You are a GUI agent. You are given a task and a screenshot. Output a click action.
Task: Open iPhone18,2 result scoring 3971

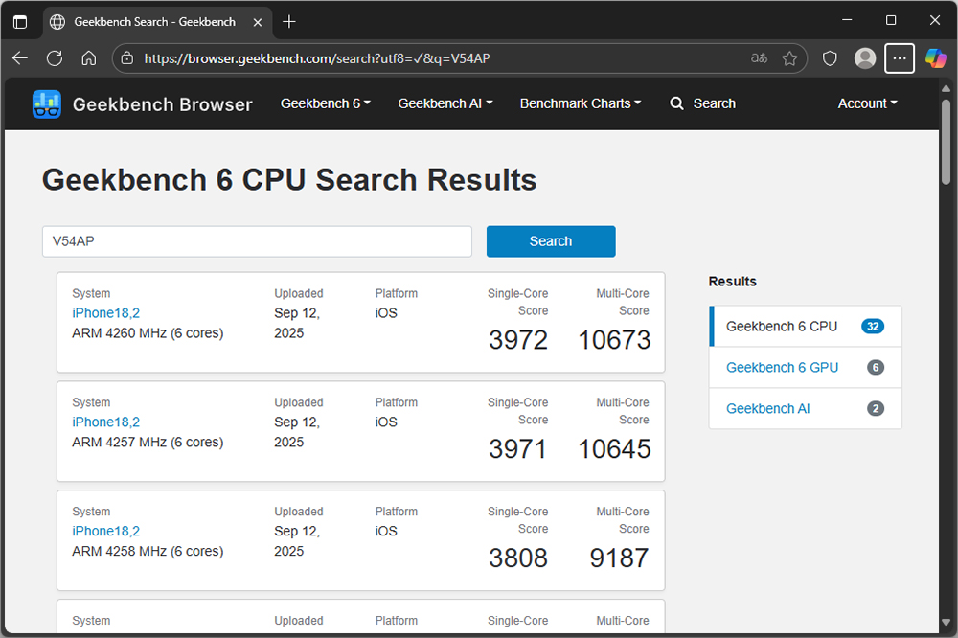point(105,422)
